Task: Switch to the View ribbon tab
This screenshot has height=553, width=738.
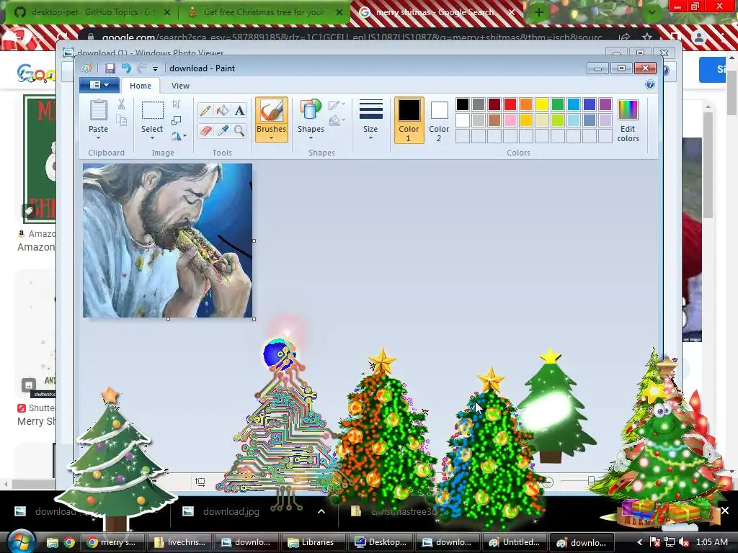Action: click(x=180, y=86)
